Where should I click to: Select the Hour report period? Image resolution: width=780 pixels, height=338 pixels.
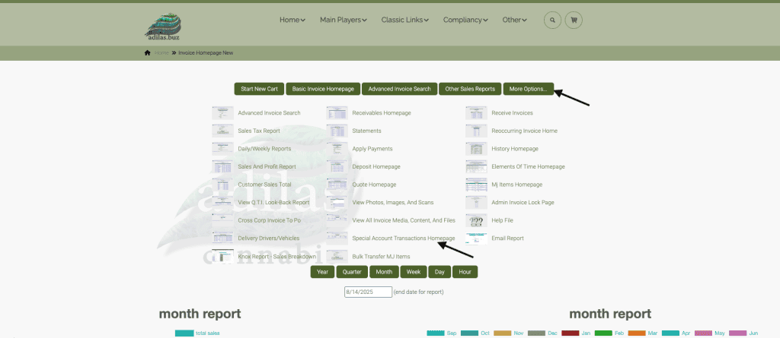click(465, 271)
